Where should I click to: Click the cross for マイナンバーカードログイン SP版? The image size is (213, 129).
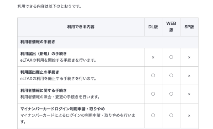[189, 116]
